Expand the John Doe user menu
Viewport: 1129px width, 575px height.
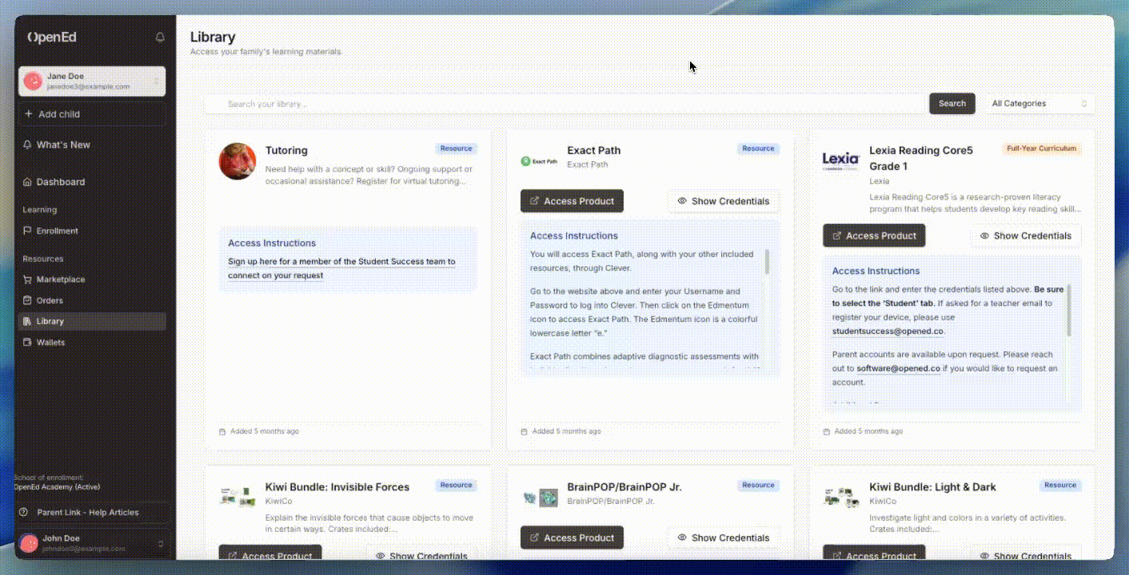pos(161,544)
